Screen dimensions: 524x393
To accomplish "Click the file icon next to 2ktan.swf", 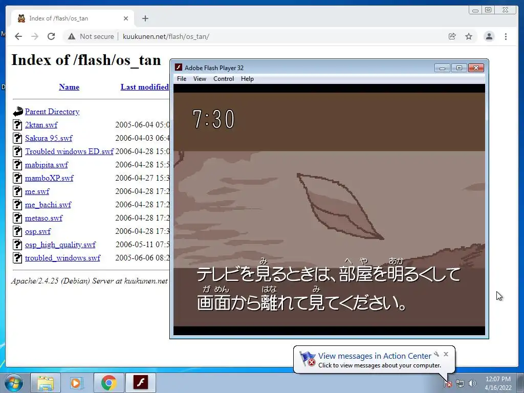I will [x=17, y=125].
